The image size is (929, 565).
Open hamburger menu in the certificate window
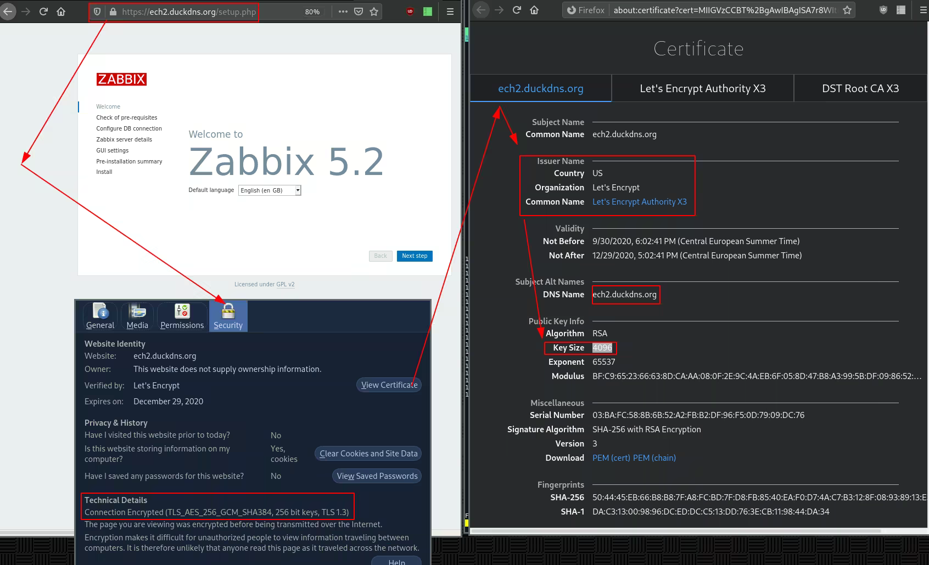point(923,10)
